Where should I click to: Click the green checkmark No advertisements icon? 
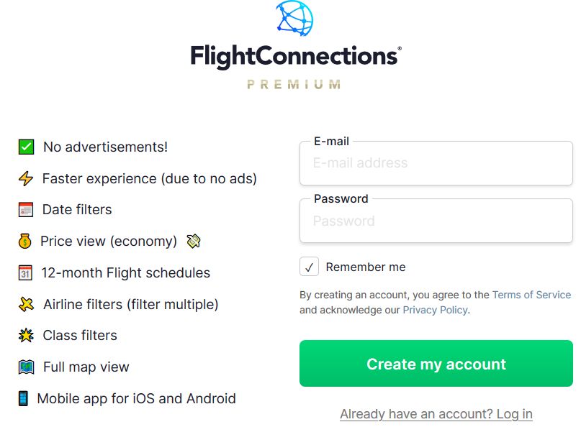[26, 147]
